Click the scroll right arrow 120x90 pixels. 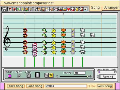[x=115, y=72]
